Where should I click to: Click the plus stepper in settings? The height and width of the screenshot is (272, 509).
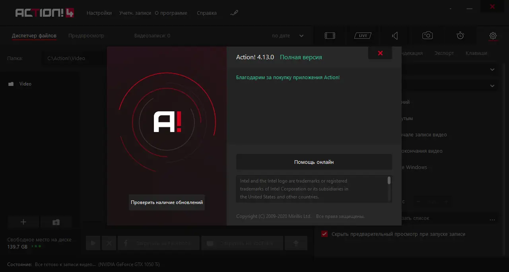click(446, 202)
